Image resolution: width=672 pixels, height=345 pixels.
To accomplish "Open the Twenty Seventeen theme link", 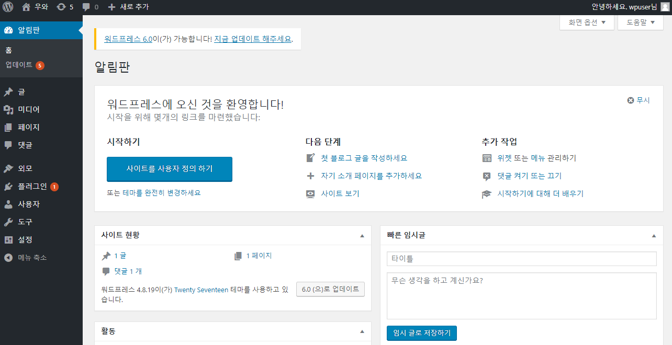I will (x=201, y=290).
